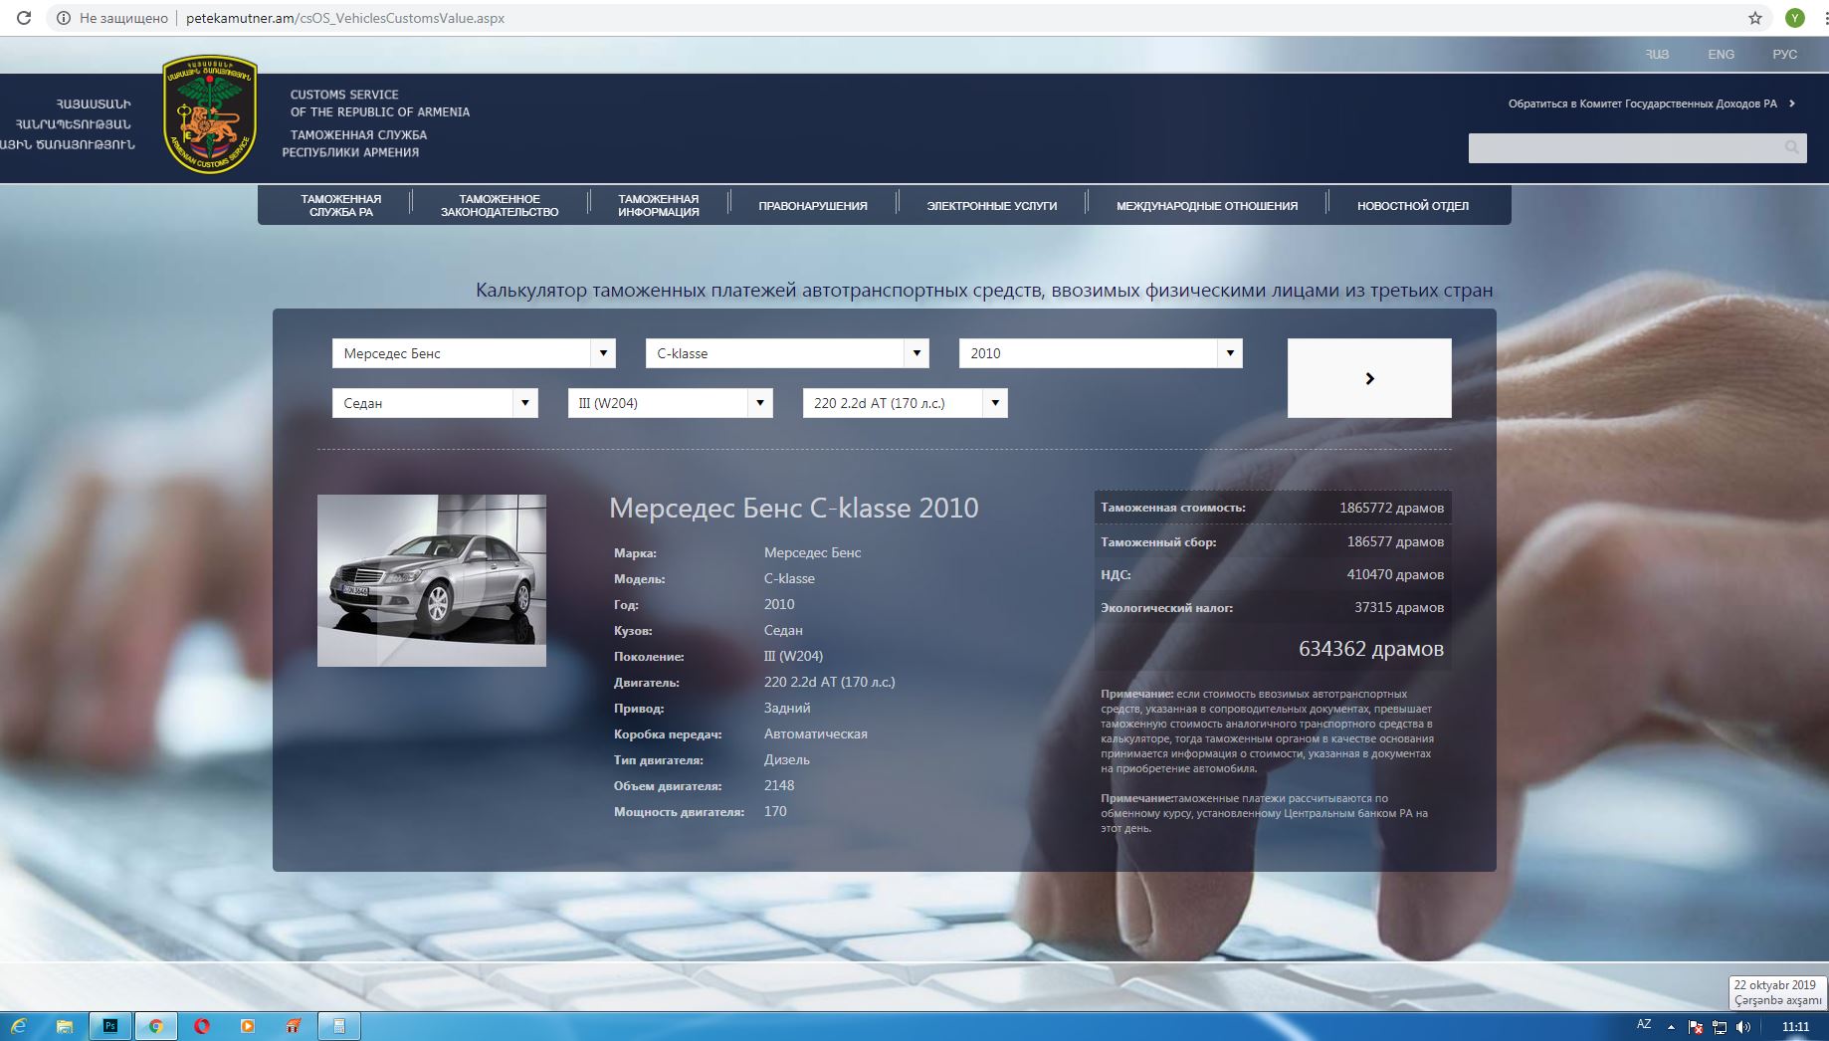The height and width of the screenshot is (1041, 1829).
Task: Open Обратиться в Комитет Государственных Доходов link
Action: (x=1650, y=104)
